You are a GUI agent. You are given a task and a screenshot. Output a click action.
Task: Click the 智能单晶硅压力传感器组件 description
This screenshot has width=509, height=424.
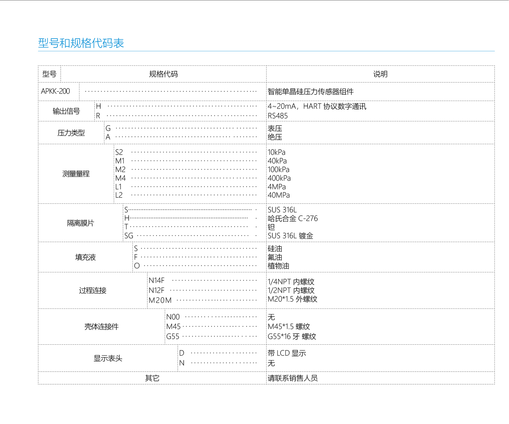point(310,92)
